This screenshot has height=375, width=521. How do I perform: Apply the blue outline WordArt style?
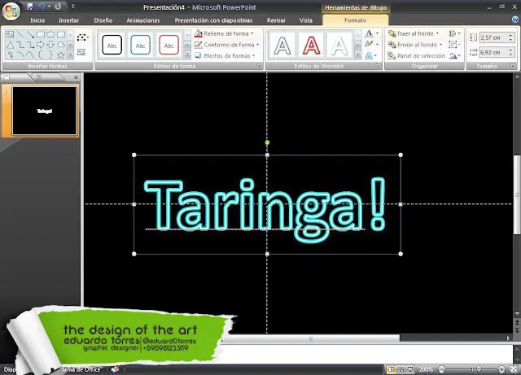(282, 45)
